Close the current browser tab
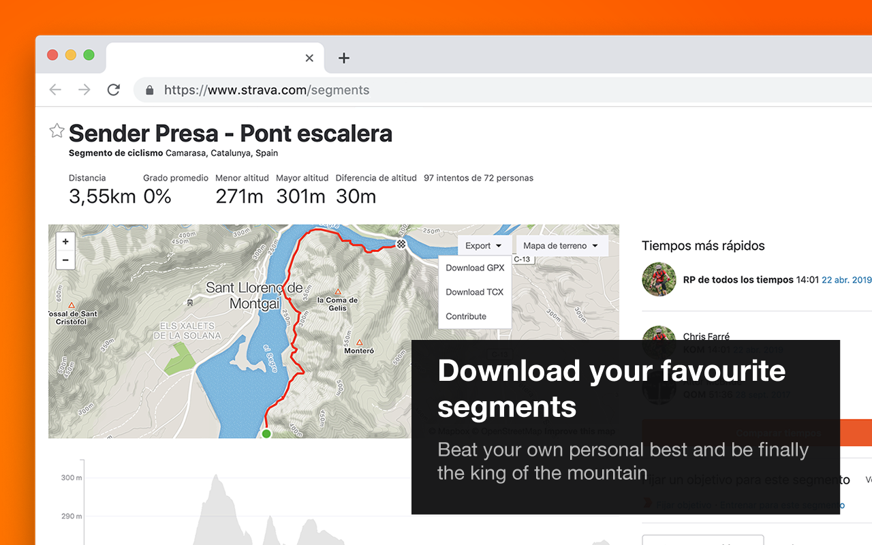Image resolution: width=872 pixels, height=545 pixels. click(x=309, y=58)
